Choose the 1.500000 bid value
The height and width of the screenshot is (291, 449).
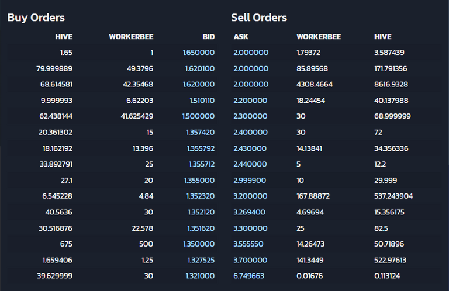tap(198, 116)
